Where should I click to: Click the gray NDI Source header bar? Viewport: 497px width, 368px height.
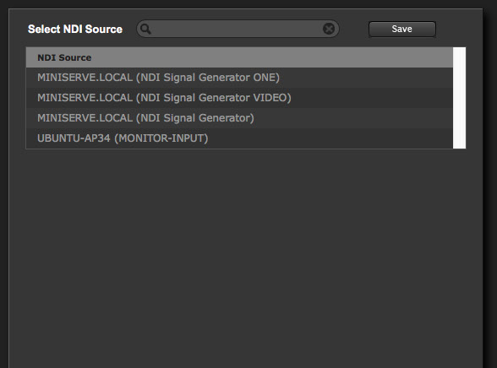pos(239,57)
